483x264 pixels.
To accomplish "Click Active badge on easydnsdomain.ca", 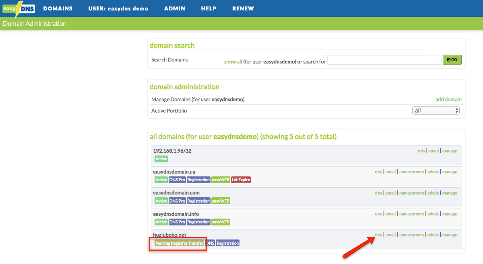I will click(161, 180).
